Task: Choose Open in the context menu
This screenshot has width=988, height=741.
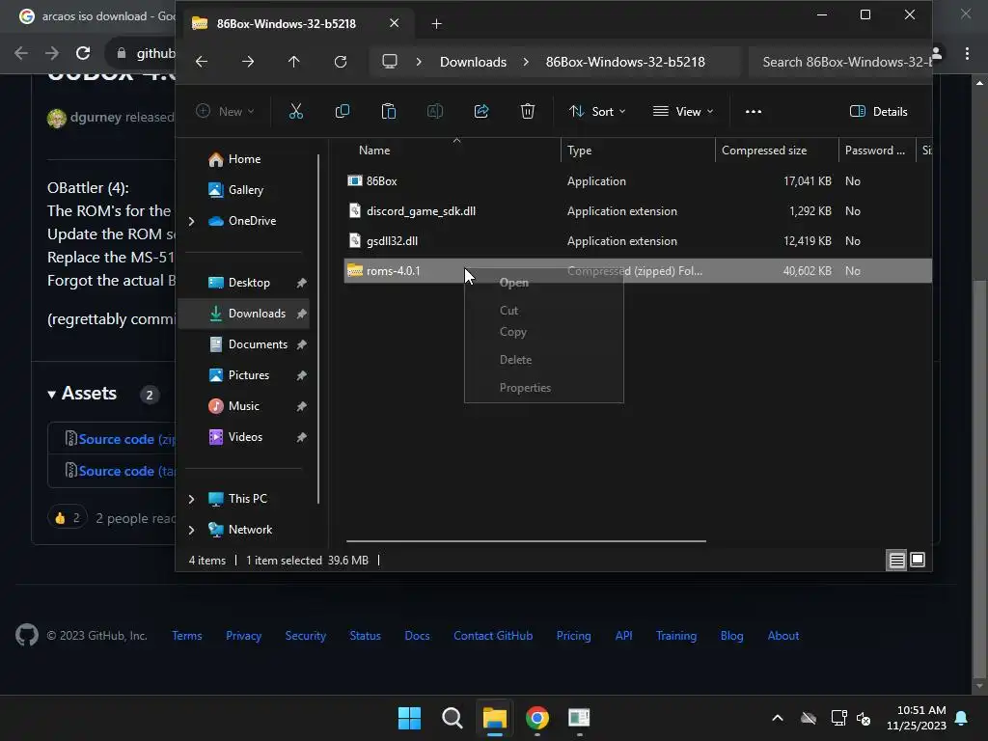Action: 544,283
